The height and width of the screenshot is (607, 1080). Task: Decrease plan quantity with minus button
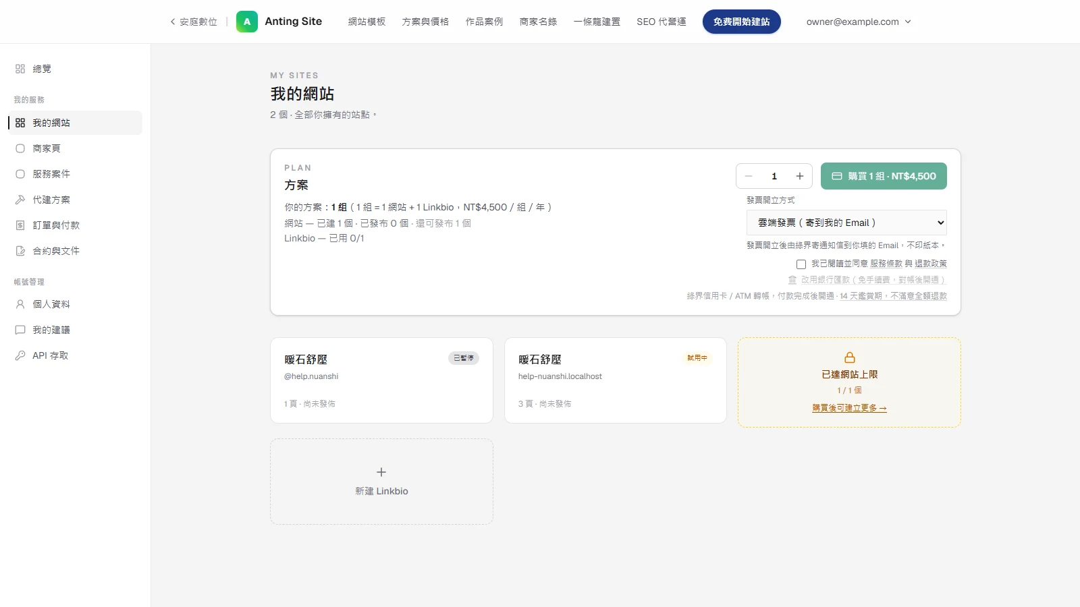[x=749, y=176]
